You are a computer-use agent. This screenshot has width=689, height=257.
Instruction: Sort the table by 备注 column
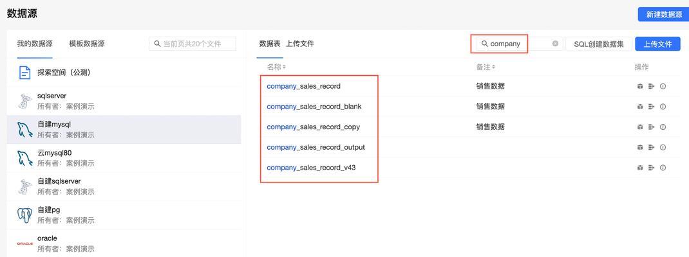[485, 67]
